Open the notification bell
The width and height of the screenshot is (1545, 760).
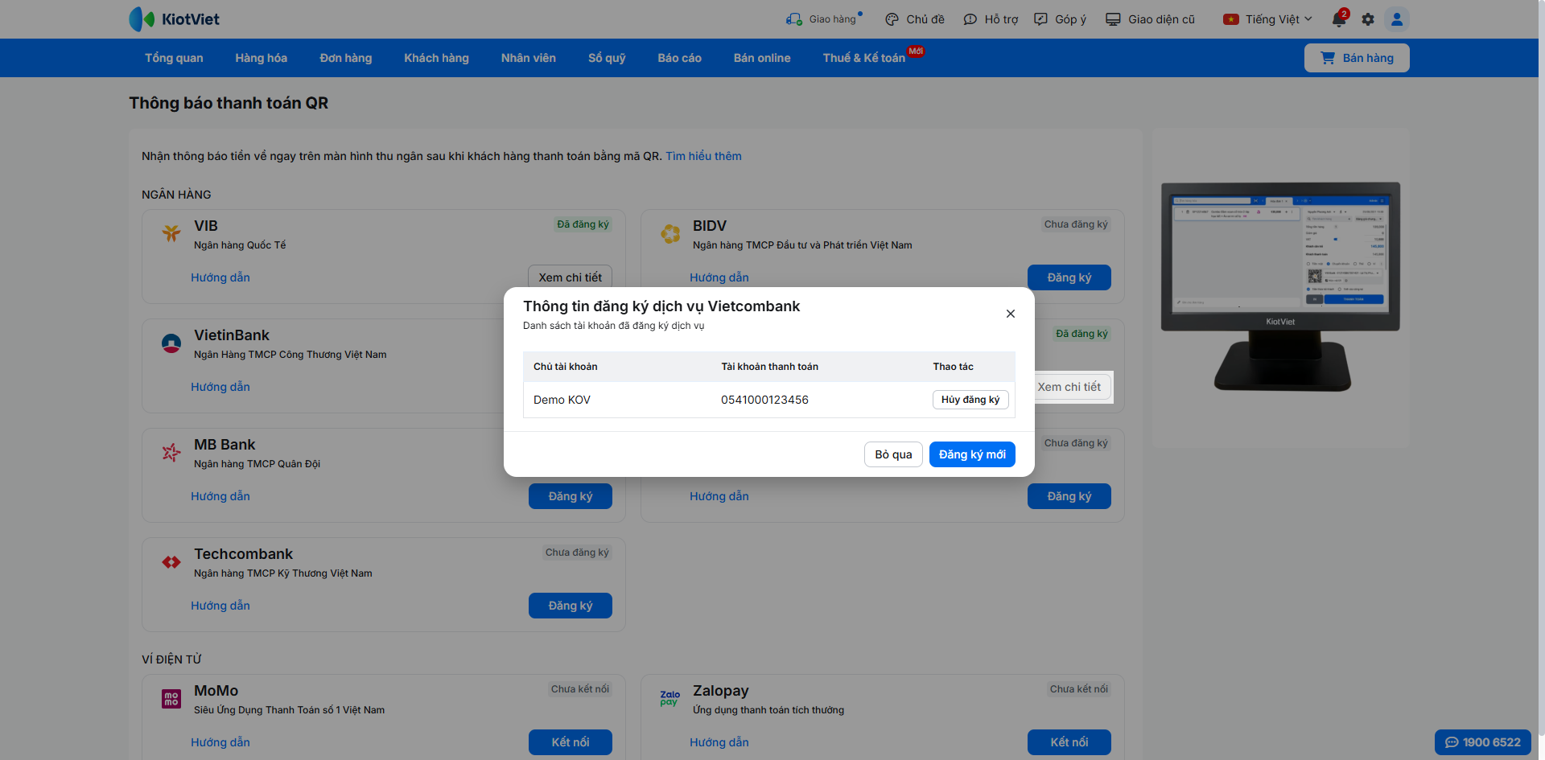point(1339,19)
